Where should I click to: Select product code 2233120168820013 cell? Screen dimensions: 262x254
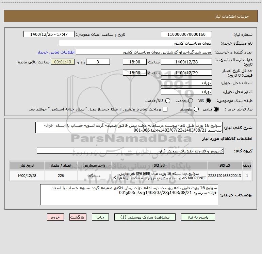225,176
